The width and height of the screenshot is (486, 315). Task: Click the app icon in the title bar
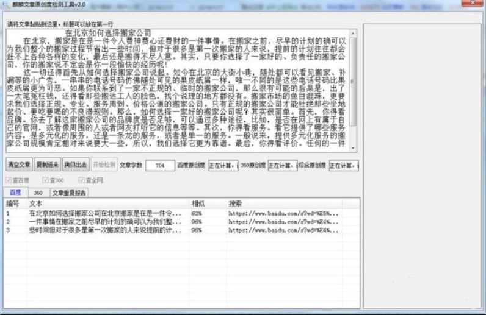coord(7,5)
